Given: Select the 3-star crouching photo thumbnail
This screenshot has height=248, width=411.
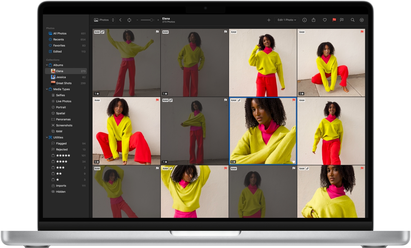Looking at the screenshot, I should tap(331, 63).
